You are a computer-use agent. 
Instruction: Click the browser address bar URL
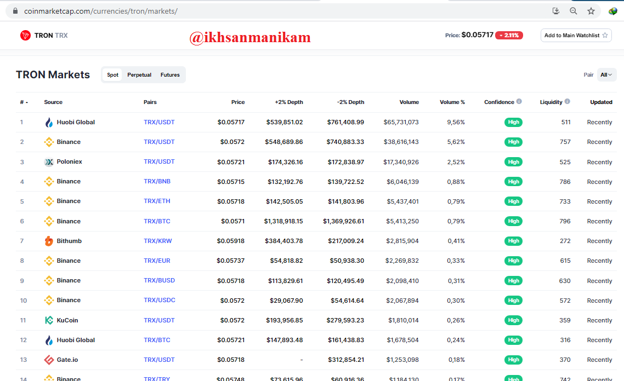(x=101, y=11)
